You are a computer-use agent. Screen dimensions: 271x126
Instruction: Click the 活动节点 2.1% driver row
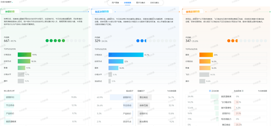(x=114, y=121)
